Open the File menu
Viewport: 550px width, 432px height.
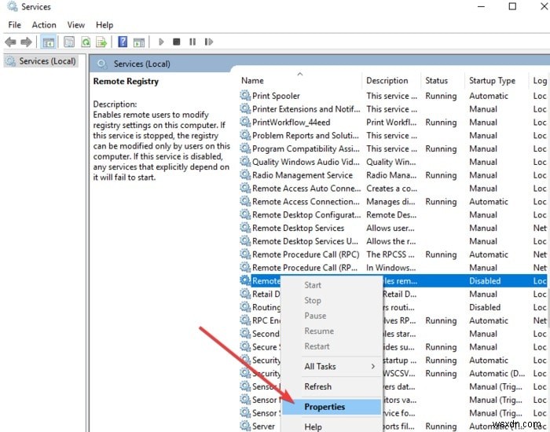[x=14, y=25]
